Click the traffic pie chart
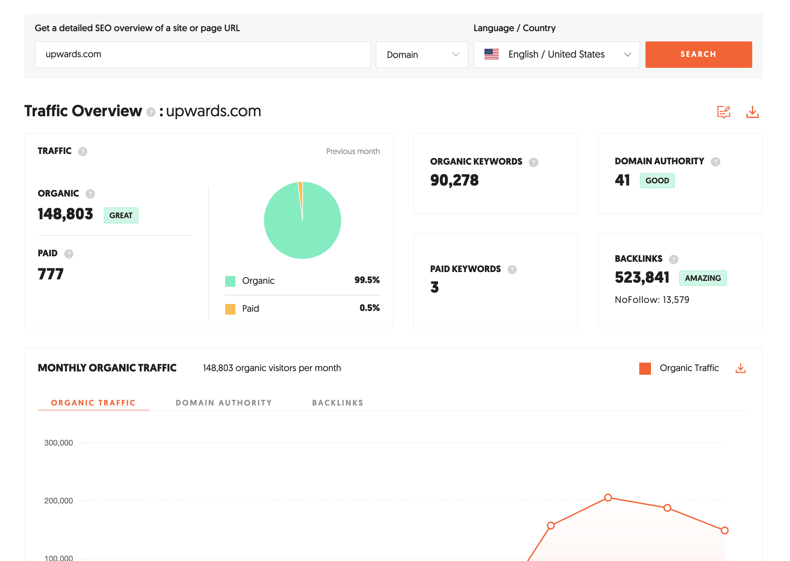Image resolution: width=790 pixels, height=561 pixels. coord(303,220)
